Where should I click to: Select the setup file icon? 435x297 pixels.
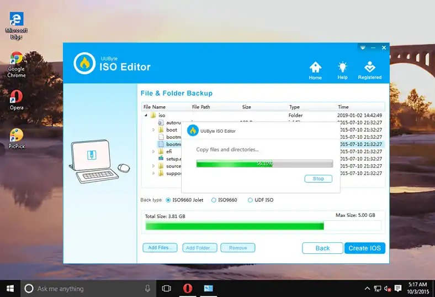click(161, 158)
